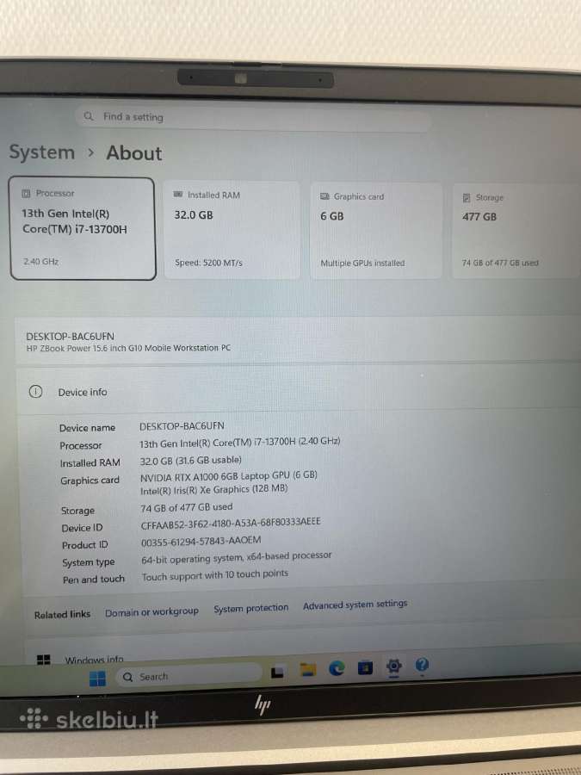581x775 pixels.
Task: Select the Graphics card info card
Action: (376, 231)
